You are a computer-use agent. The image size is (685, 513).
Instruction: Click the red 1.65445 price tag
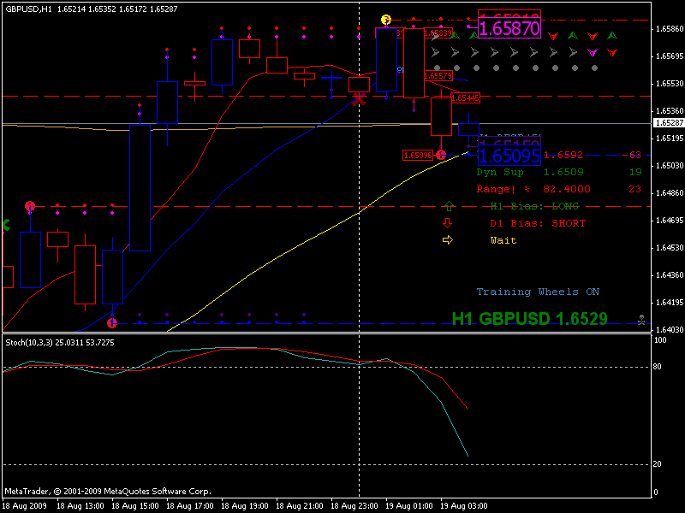[465, 98]
